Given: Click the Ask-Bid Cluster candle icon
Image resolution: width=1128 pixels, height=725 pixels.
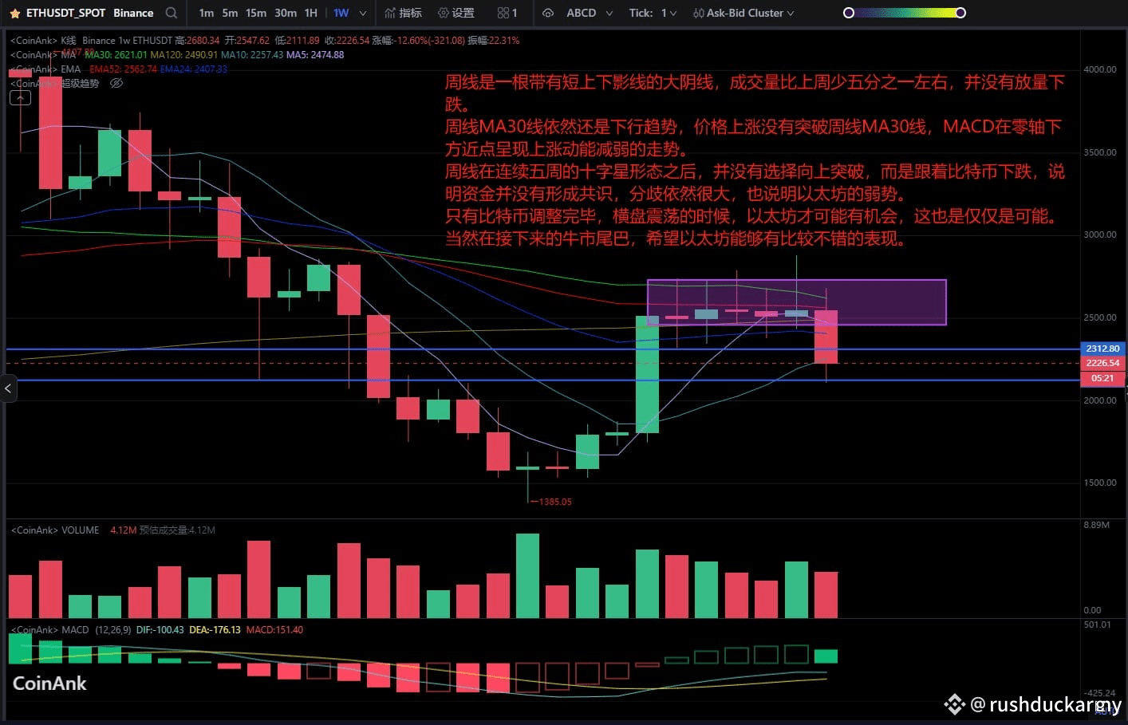Looking at the screenshot, I should coord(699,13).
